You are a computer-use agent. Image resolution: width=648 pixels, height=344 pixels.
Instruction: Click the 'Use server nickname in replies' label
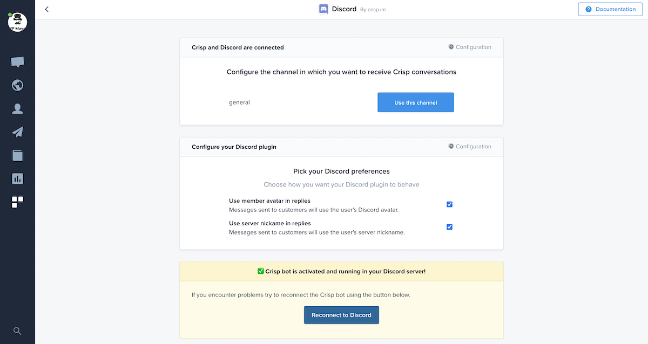tap(270, 223)
